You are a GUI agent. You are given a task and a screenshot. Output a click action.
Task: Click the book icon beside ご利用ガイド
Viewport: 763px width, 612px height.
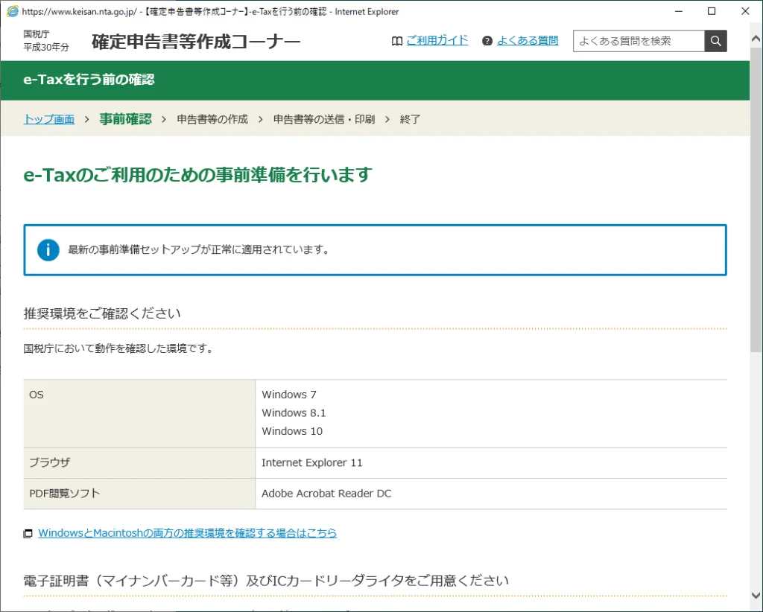396,41
